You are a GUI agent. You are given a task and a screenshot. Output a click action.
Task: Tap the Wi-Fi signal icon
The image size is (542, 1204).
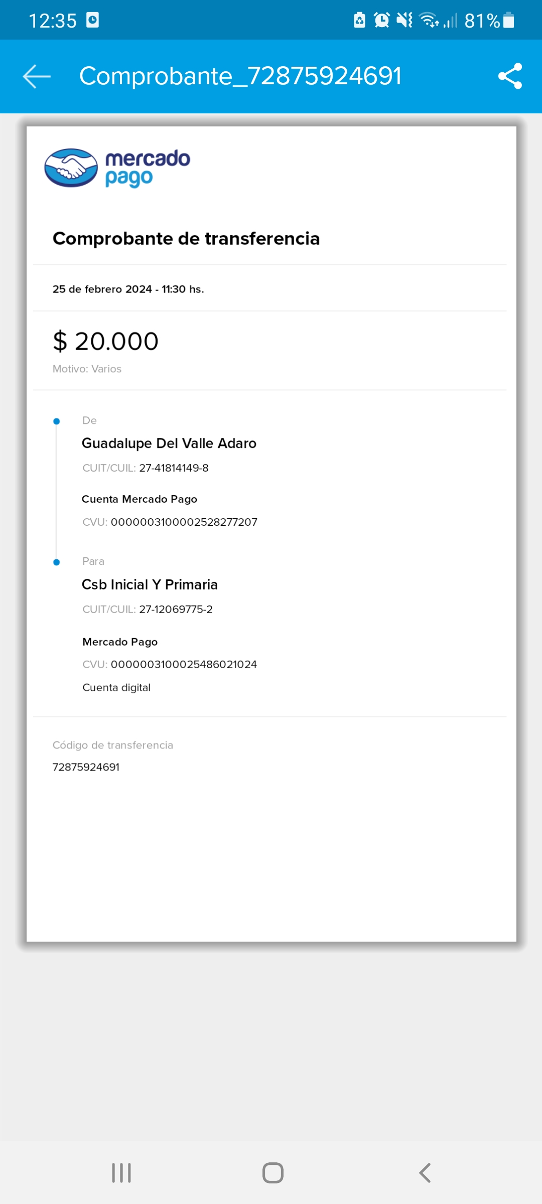click(429, 21)
